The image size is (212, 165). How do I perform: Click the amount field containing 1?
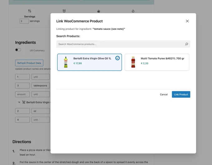coord(22,77)
